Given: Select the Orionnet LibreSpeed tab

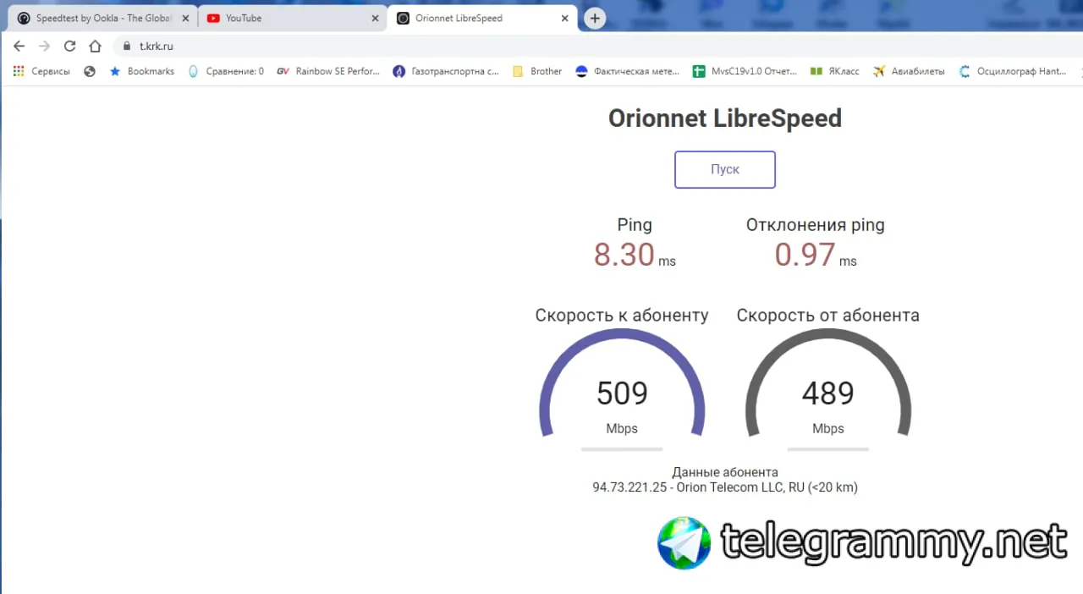Looking at the screenshot, I should 482,18.
